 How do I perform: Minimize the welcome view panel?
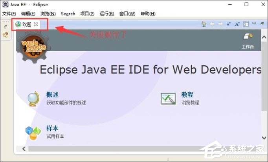[x=254, y=23]
